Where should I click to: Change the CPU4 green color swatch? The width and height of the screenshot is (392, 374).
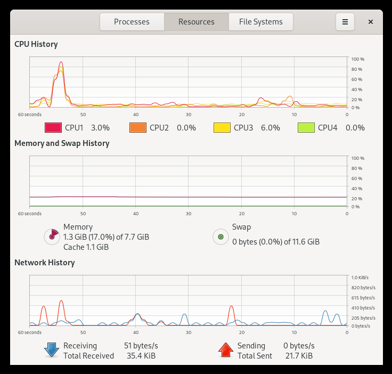coord(306,127)
